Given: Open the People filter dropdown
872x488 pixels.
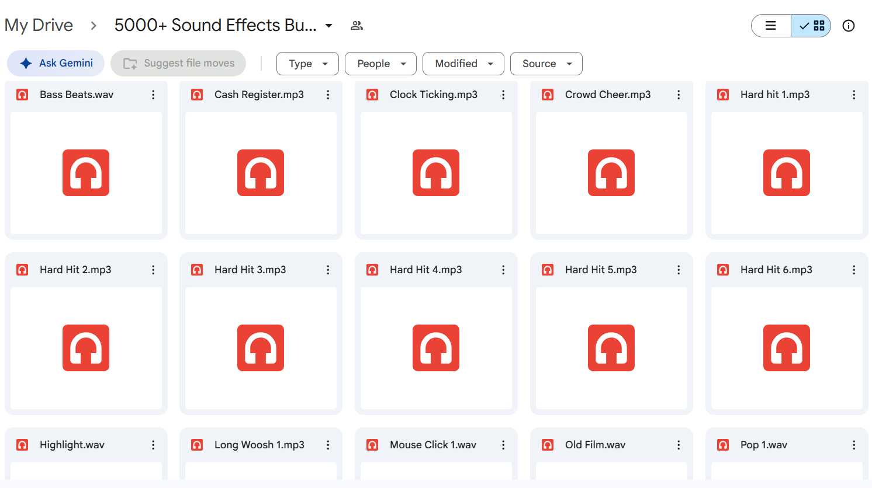Looking at the screenshot, I should click(380, 64).
